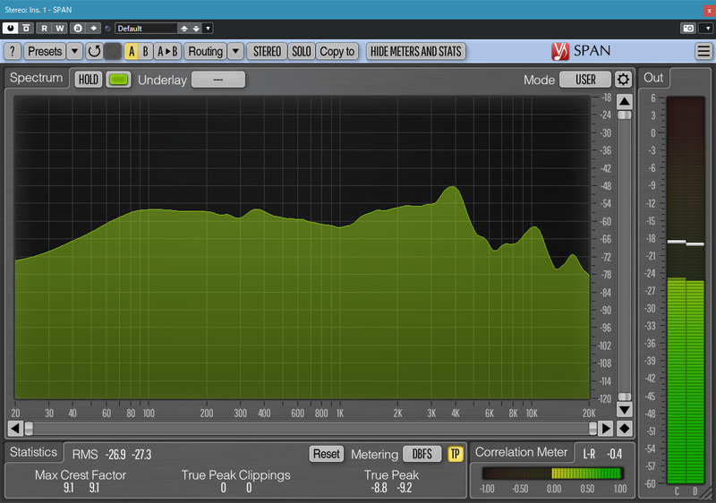Toggle spectrum HOLD
Viewport: 716px width, 503px height.
click(x=88, y=80)
